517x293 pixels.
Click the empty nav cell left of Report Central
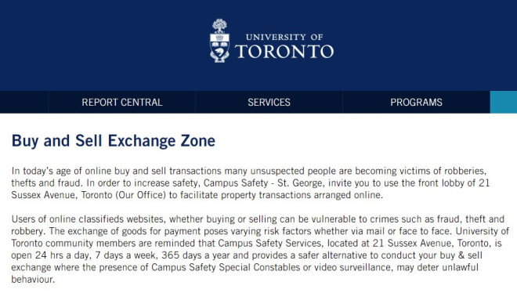pos(23,102)
